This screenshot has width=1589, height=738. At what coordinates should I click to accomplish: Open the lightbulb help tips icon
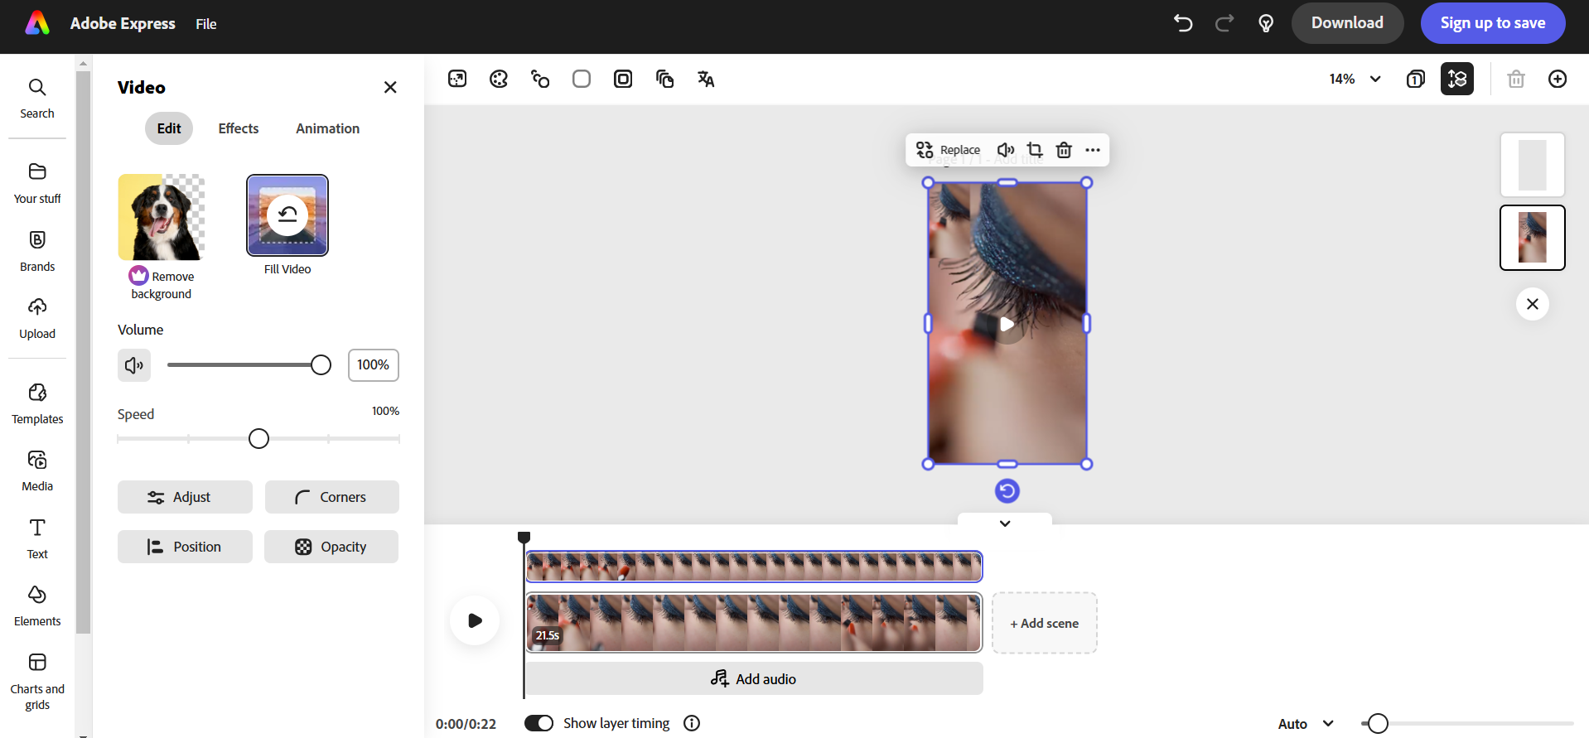pyautogui.click(x=1266, y=23)
